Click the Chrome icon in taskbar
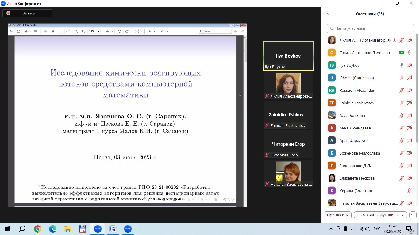The height and width of the screenshot is (235, 419). 38,229
